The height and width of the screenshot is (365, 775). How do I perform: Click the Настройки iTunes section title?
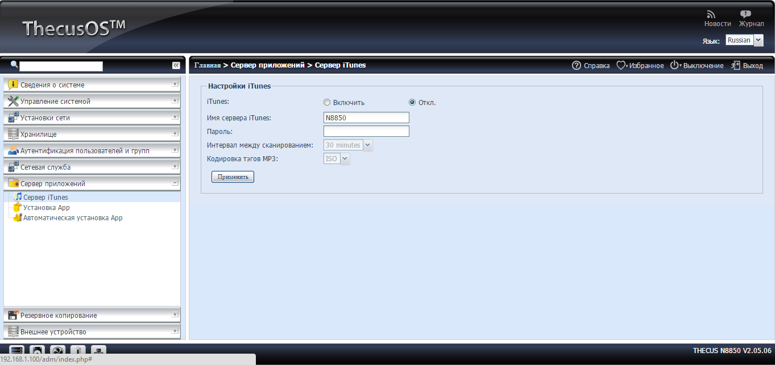click(239, 86)
